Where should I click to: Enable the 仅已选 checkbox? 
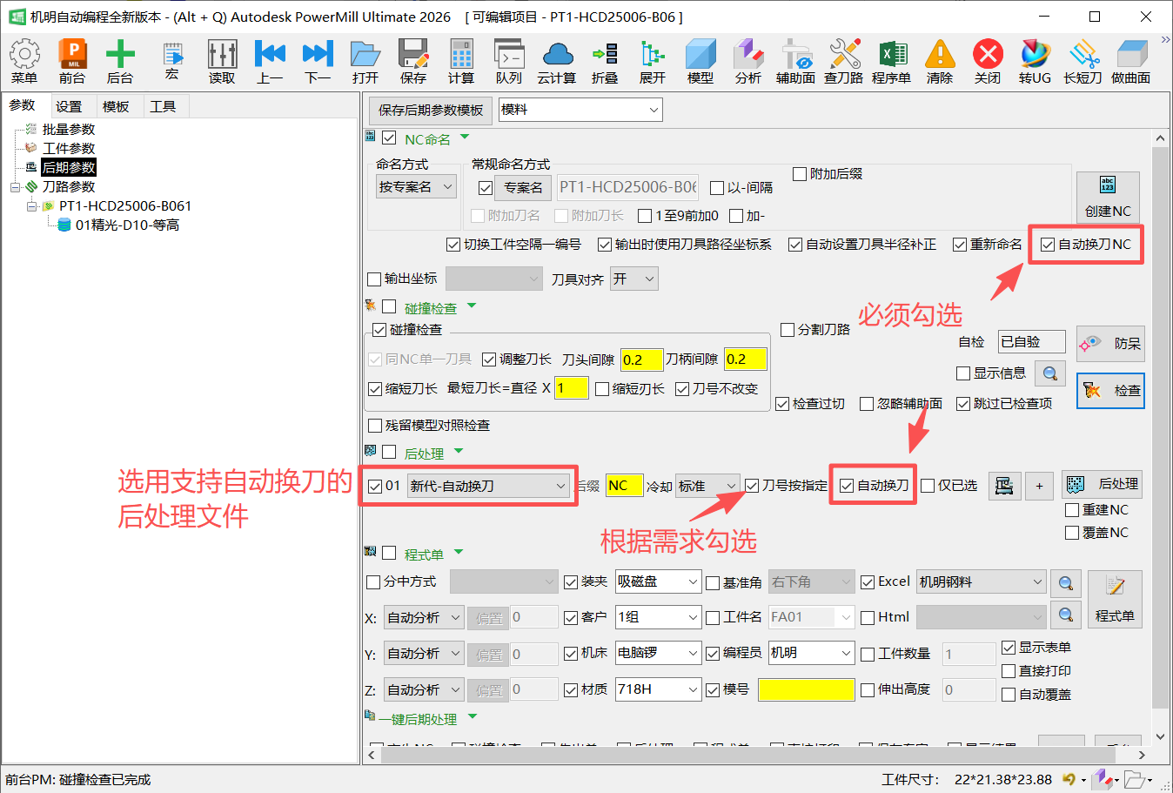(928, 486)
